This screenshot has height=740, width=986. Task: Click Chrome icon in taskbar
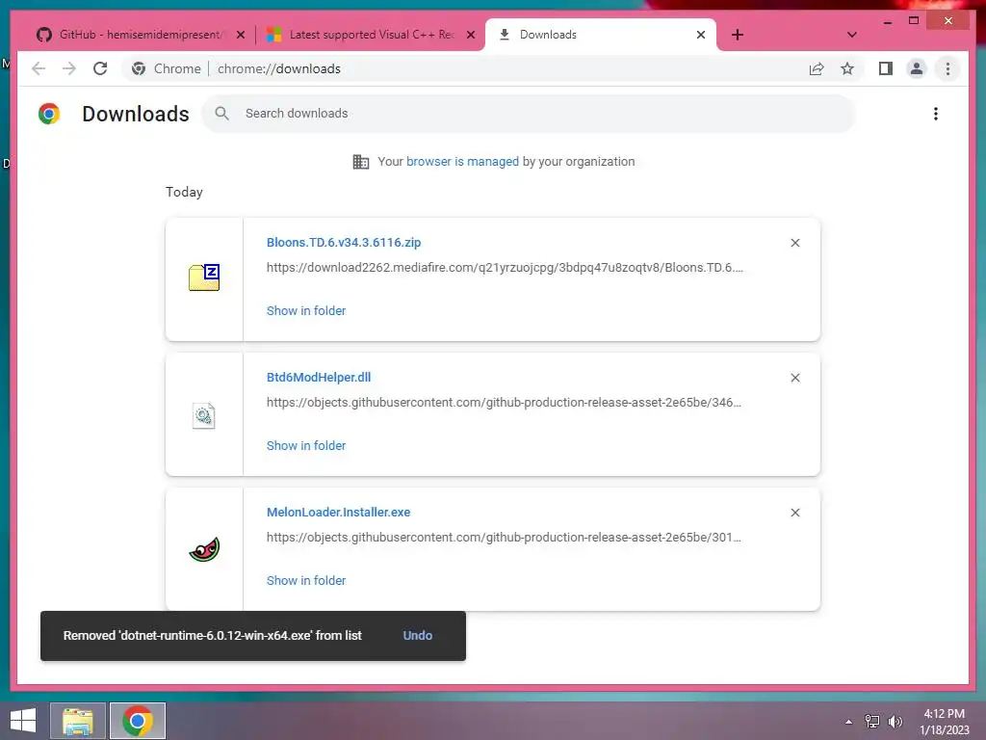[x=138, y=721]
